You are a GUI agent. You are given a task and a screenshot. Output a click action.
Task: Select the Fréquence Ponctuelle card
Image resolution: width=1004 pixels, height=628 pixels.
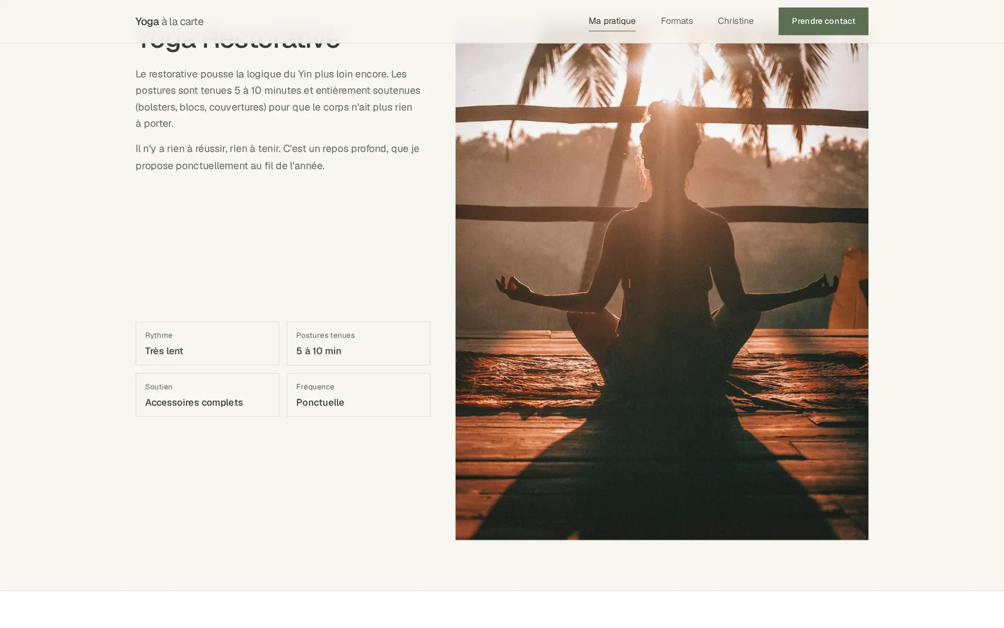tap(358, 395)
